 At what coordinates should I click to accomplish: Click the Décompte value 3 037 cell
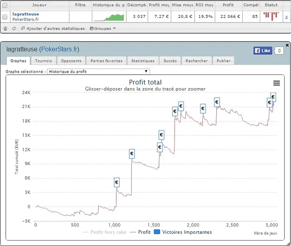click(x=137, y=17)
